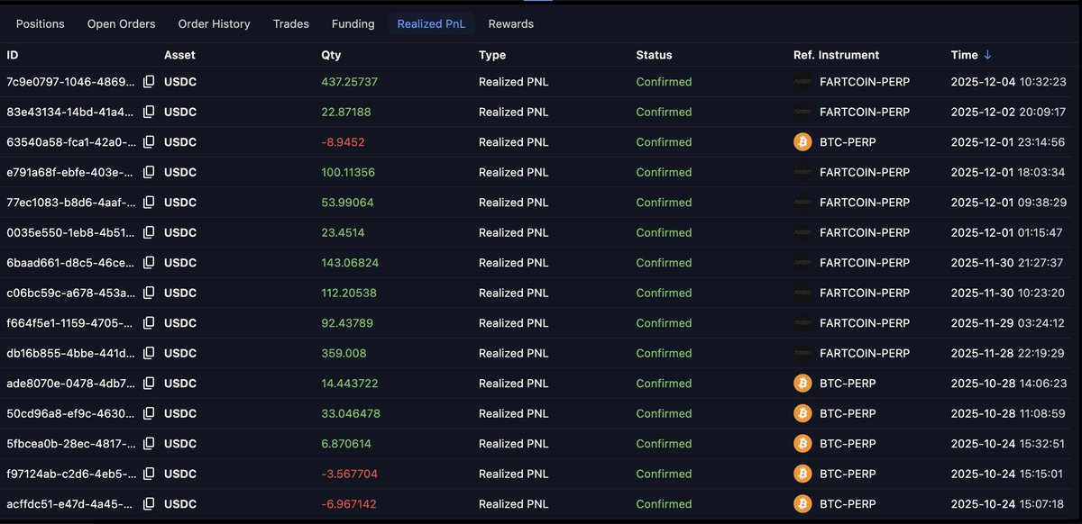The height and width of the screenshot is (524, 1082).
Task: Click the quantity 143.06824
Action: (350, 263)
